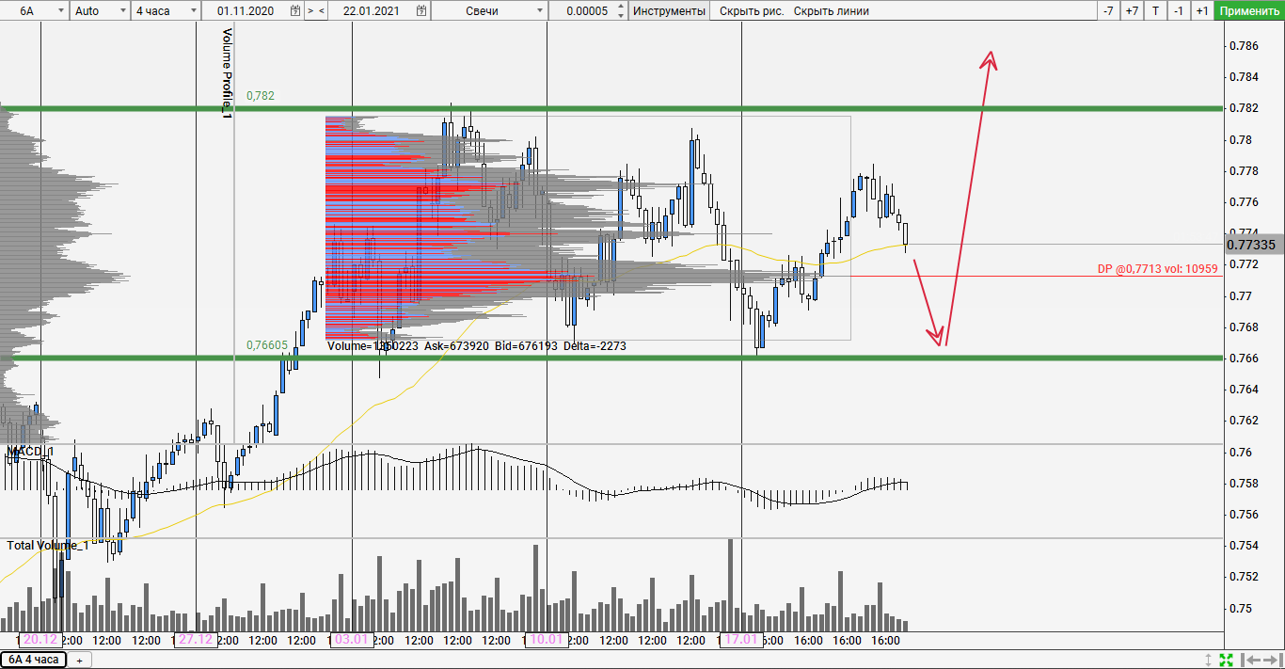Open the 'Инструменты' menu

pos(668,11)
